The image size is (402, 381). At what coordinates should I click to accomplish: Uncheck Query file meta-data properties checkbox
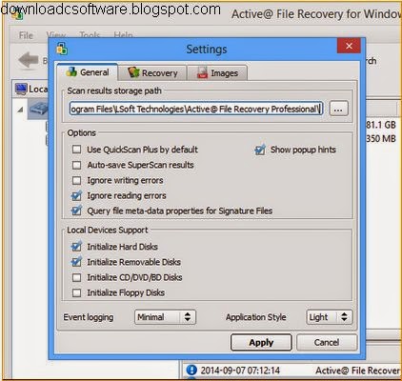(x=76, y=211)
